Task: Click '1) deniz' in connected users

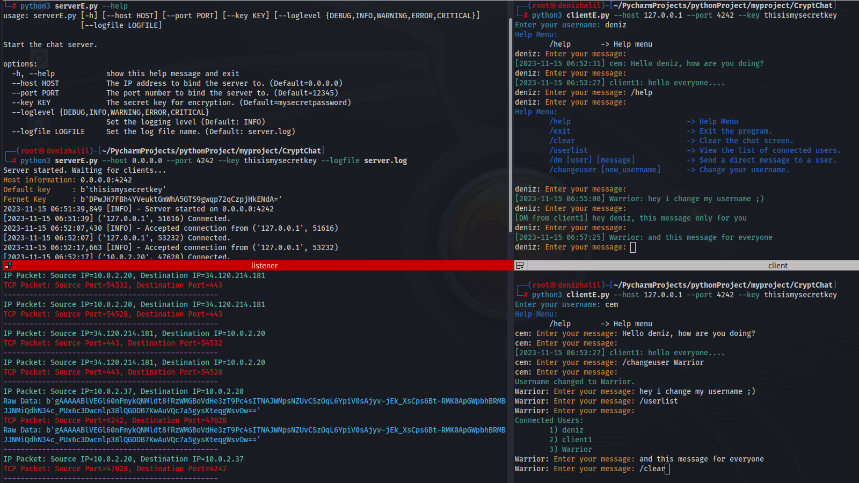Action: pos(566,430)
